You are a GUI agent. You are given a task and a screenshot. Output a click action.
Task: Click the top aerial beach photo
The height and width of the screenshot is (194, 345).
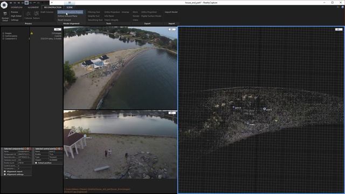coord(120,68)
